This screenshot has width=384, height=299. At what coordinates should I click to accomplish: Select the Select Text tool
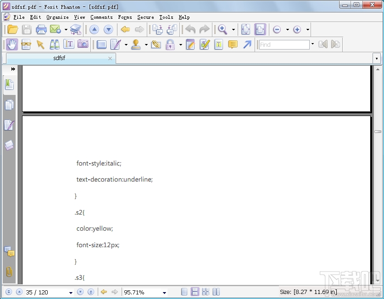[x=69, y=44]
